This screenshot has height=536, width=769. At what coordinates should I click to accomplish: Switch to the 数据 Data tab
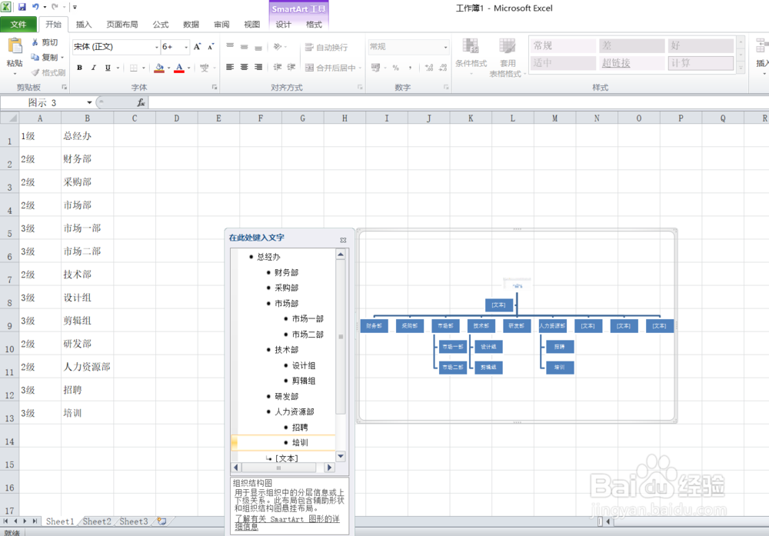click(191, 25)
